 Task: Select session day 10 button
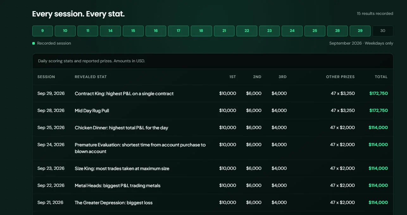pos(65,31)
